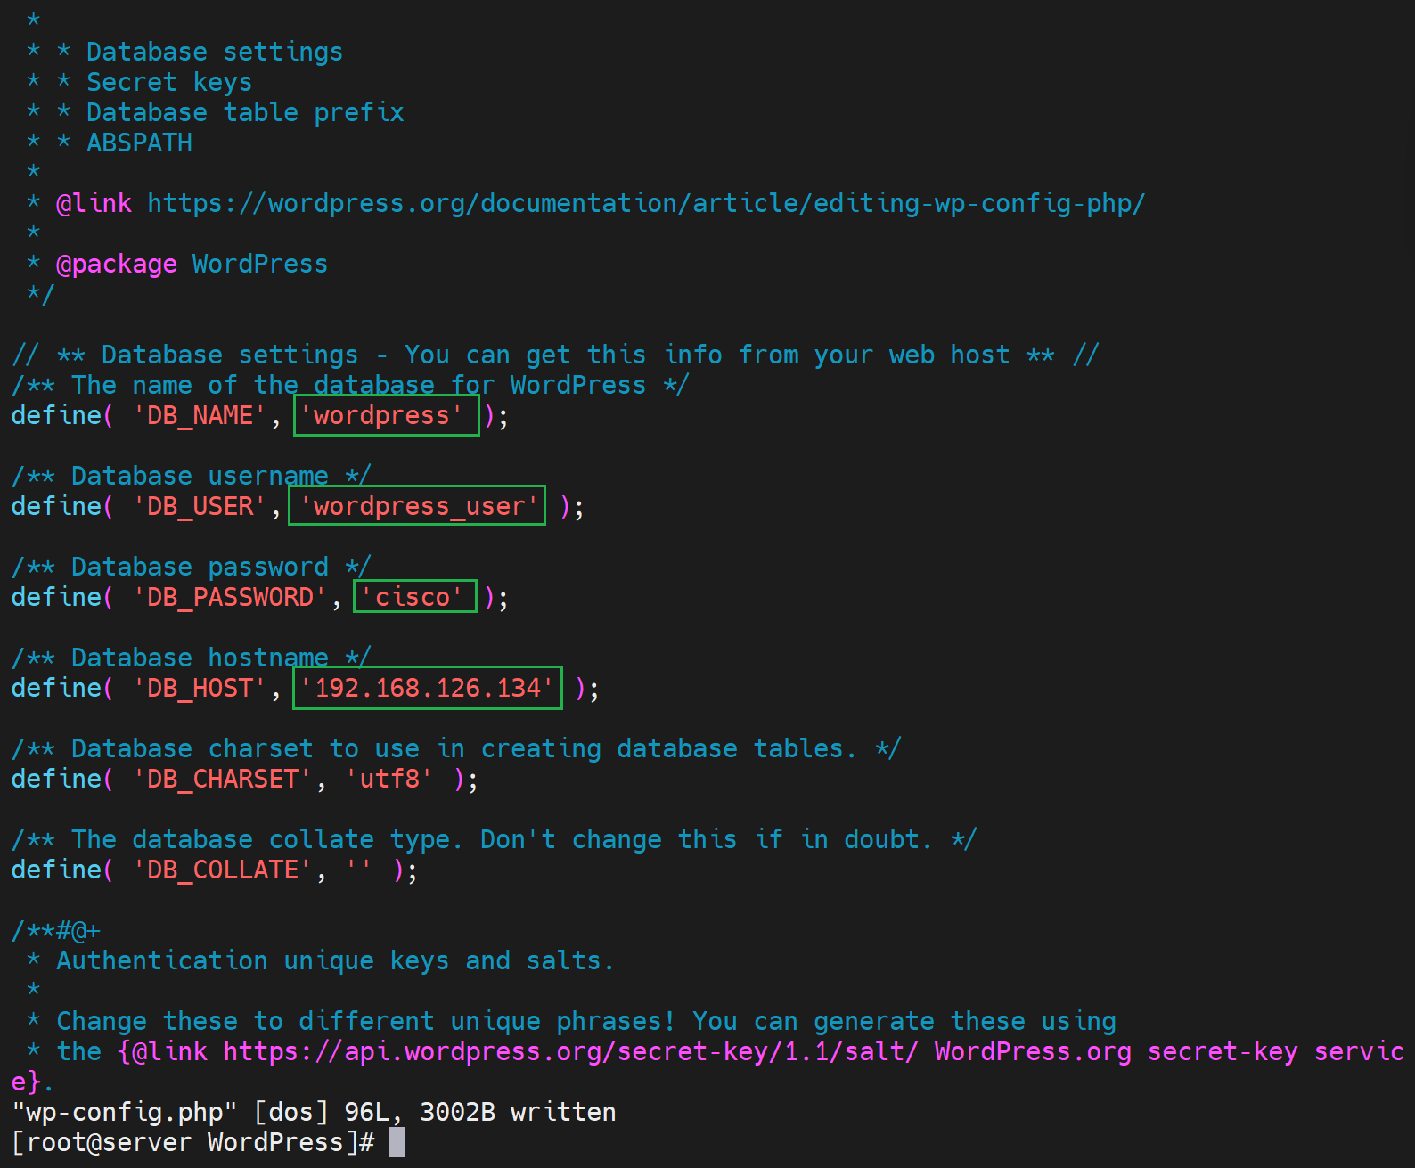Click the 'Database table prefix' comment line

pyautogui.click(x=244, y=113)
